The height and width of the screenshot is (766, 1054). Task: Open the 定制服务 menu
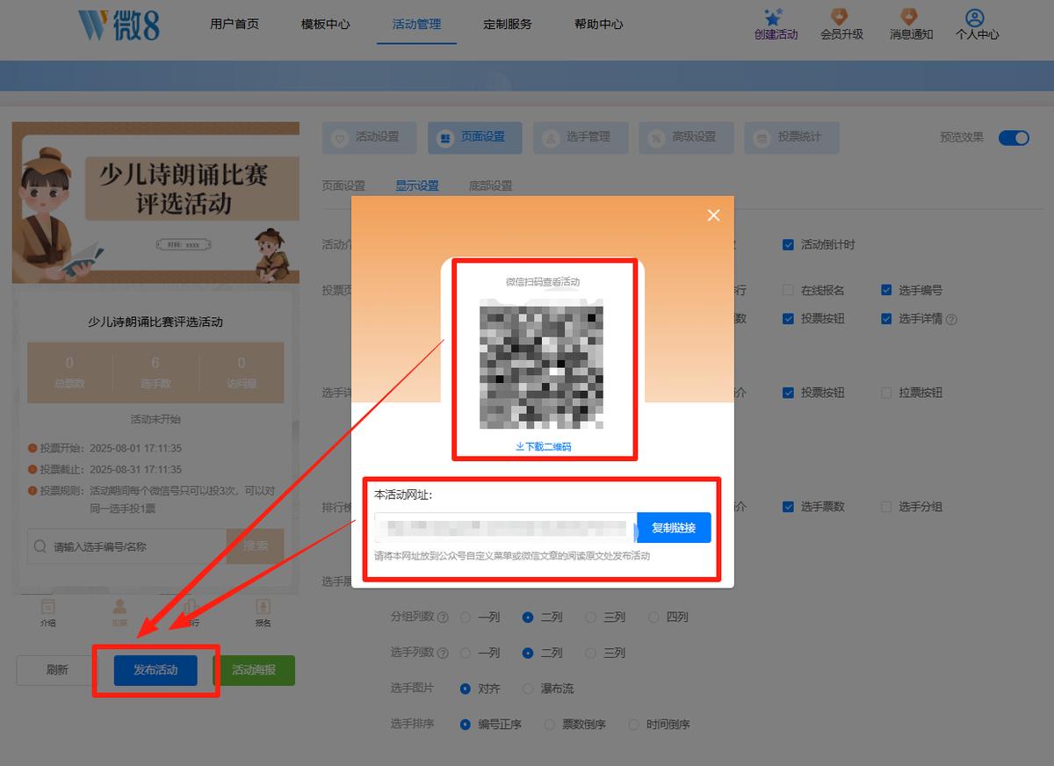508,25
